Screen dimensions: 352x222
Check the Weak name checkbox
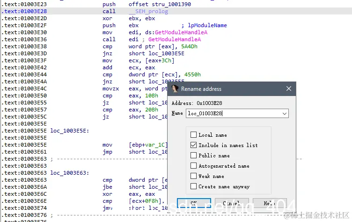(193, 176)
